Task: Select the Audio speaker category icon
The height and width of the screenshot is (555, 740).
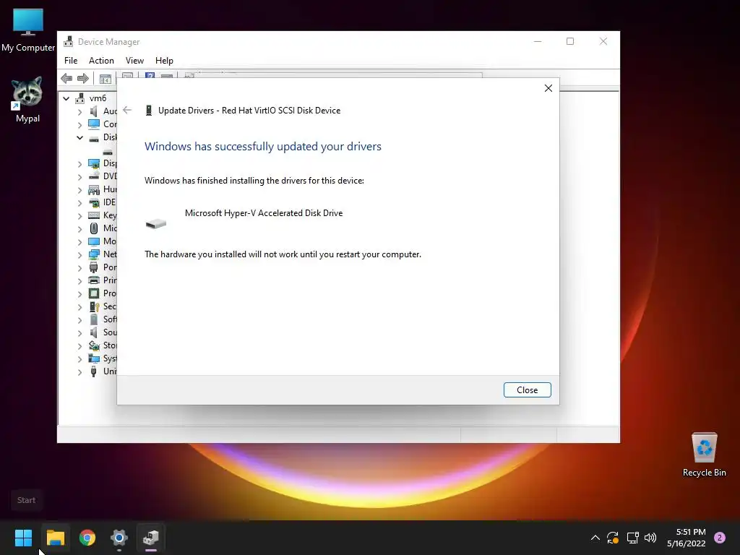Action: point(94,111)
